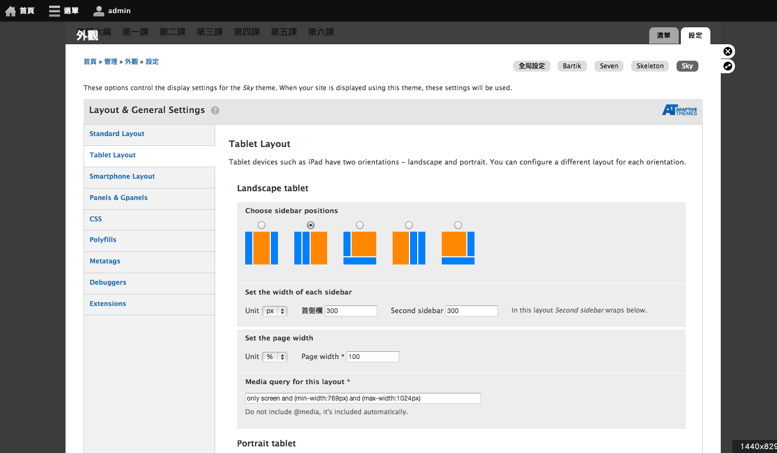Choose the sidebars on both sides layout thumbnail
Viewport: 777px width, 453px height.
pos(262,248)
